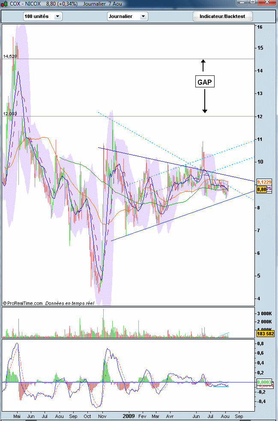This screenshot has width=278, height=421.
Task: Click the 'Mar' month label on time axis
Action: click(155, 416)
